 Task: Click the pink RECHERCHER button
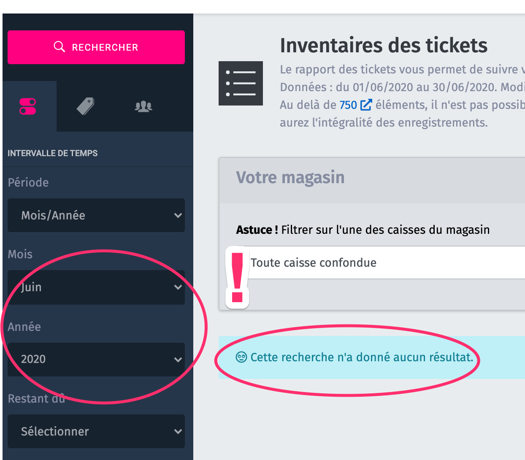coord(96,47)
